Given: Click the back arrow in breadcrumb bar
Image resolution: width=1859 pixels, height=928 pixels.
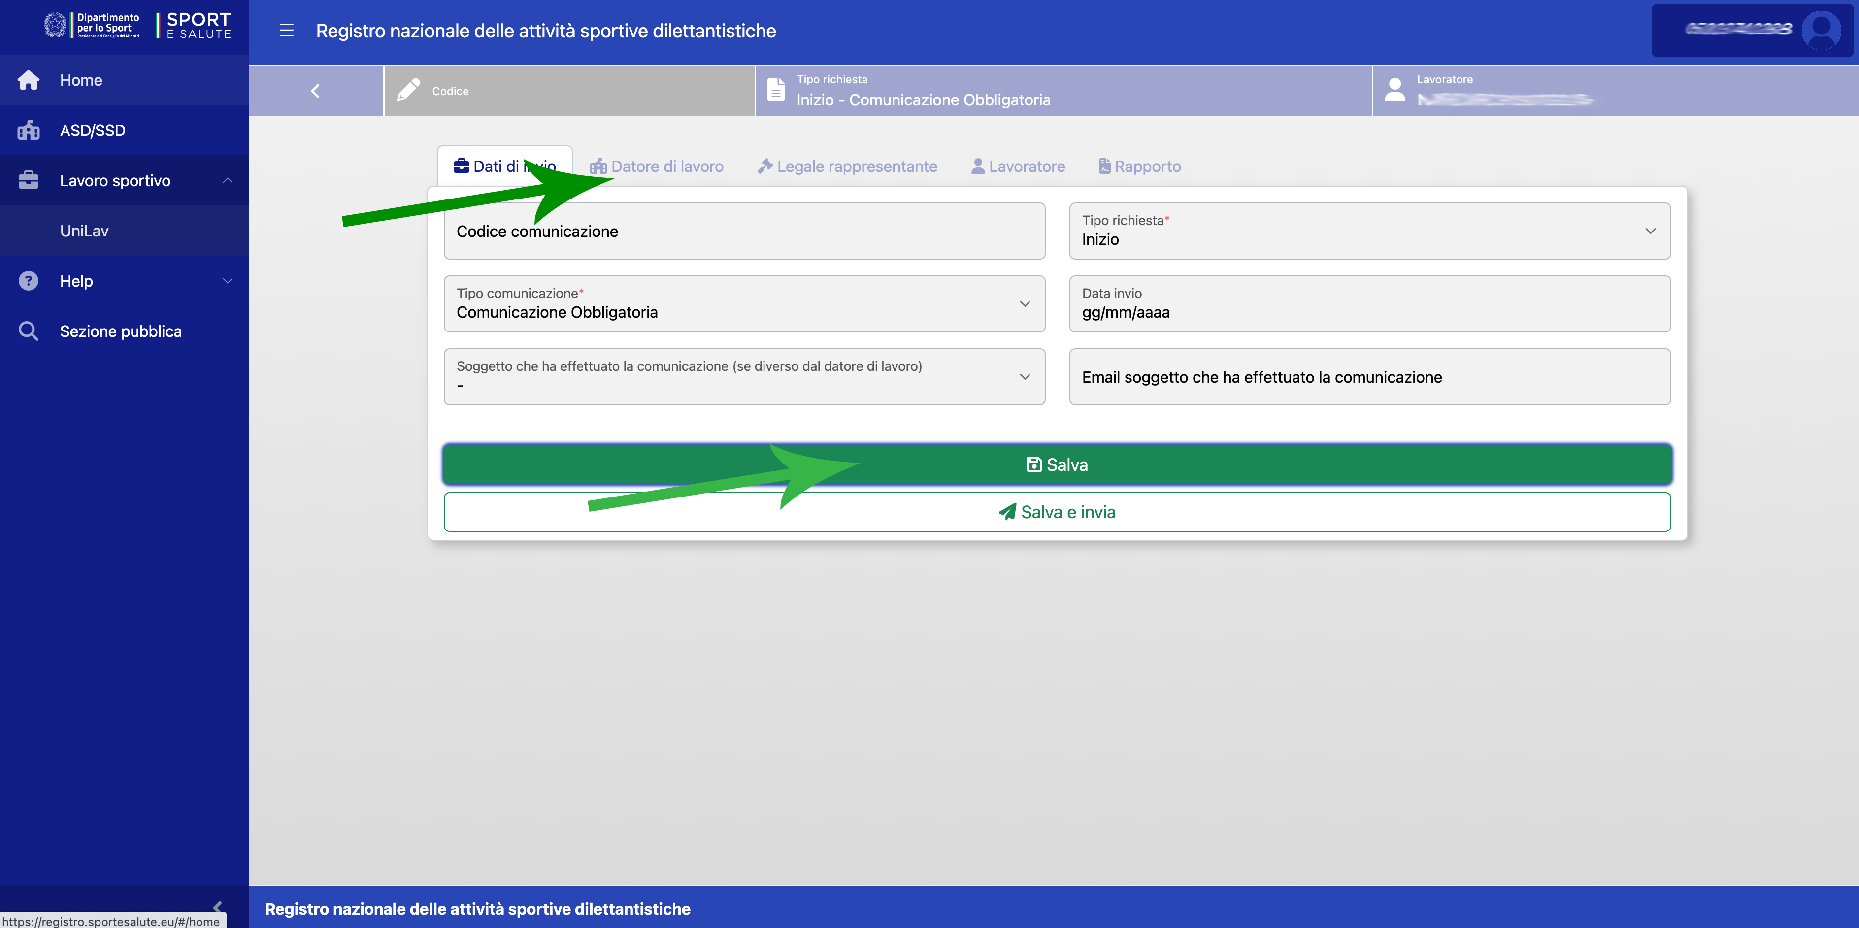Looking at the screenshot, I should click(x=315, y=91).
